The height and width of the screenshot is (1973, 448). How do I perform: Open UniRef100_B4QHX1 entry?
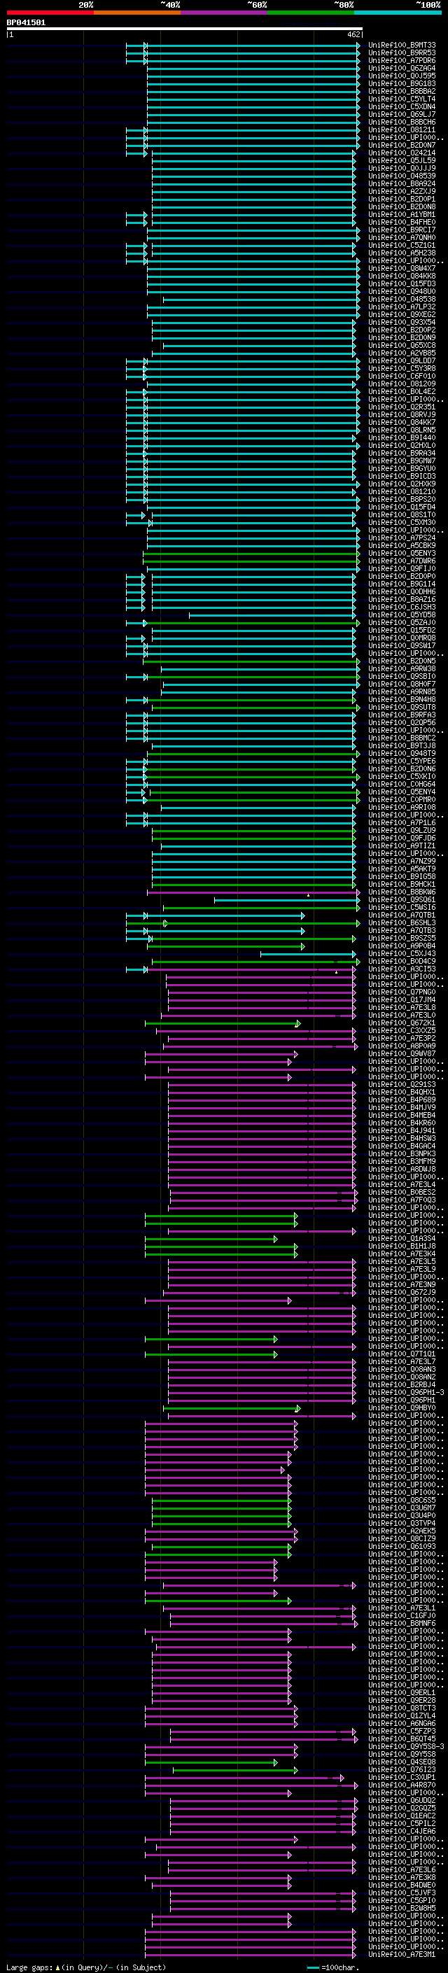402,1093
